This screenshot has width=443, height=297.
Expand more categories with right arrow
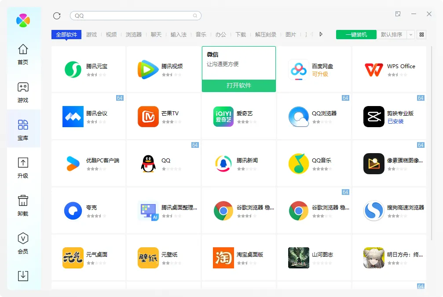click(x=321, y=34)
